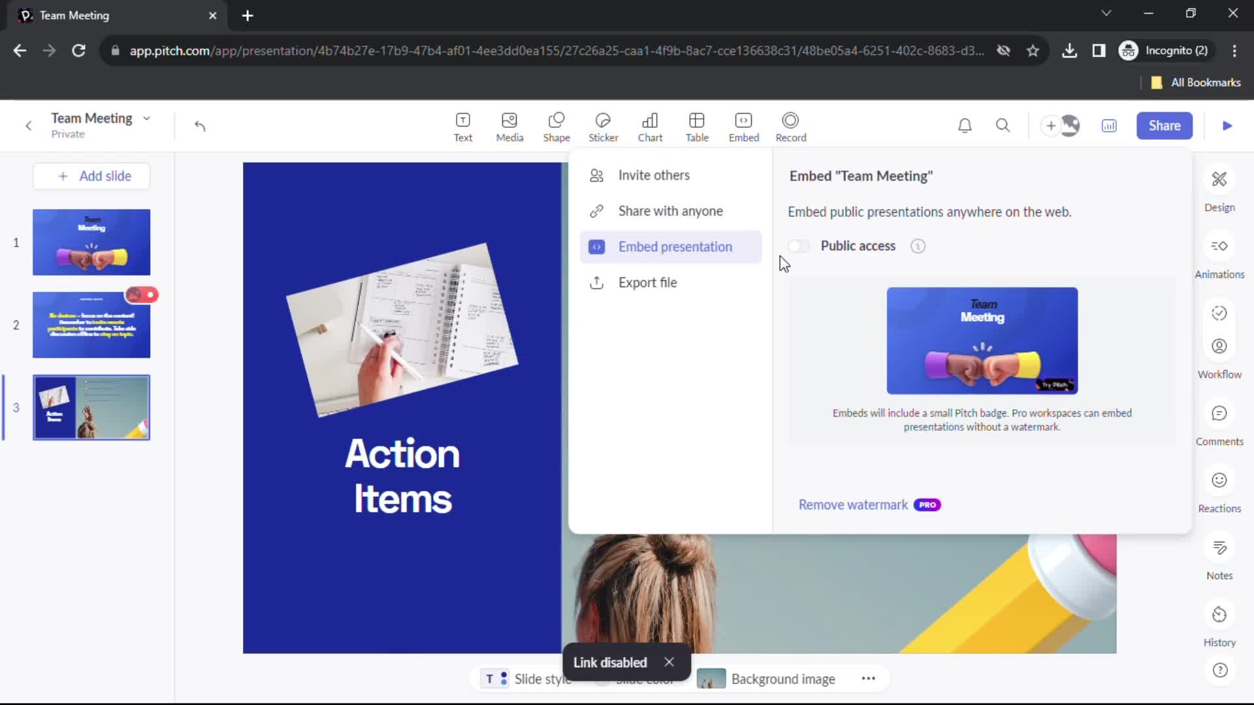Open the Chart tool

[x=649, y=125]
